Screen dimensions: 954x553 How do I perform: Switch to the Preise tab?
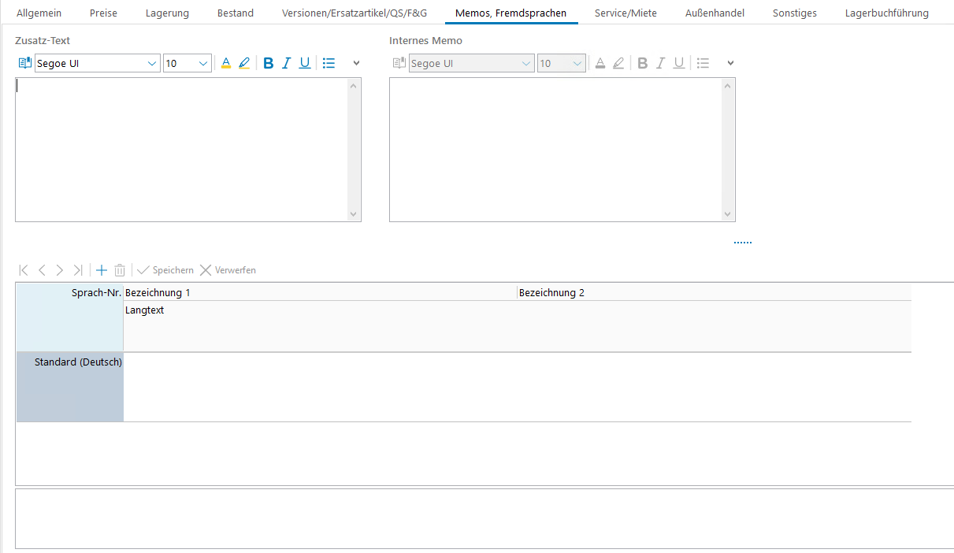point(103,13)
